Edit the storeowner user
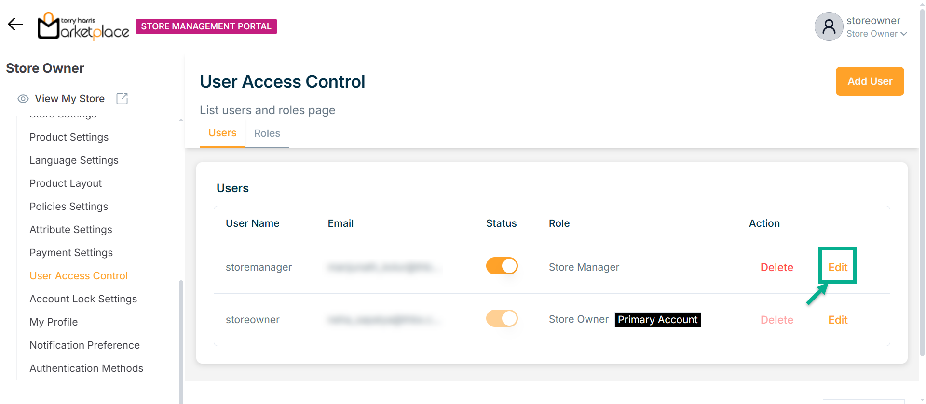 tap(838, 320)
